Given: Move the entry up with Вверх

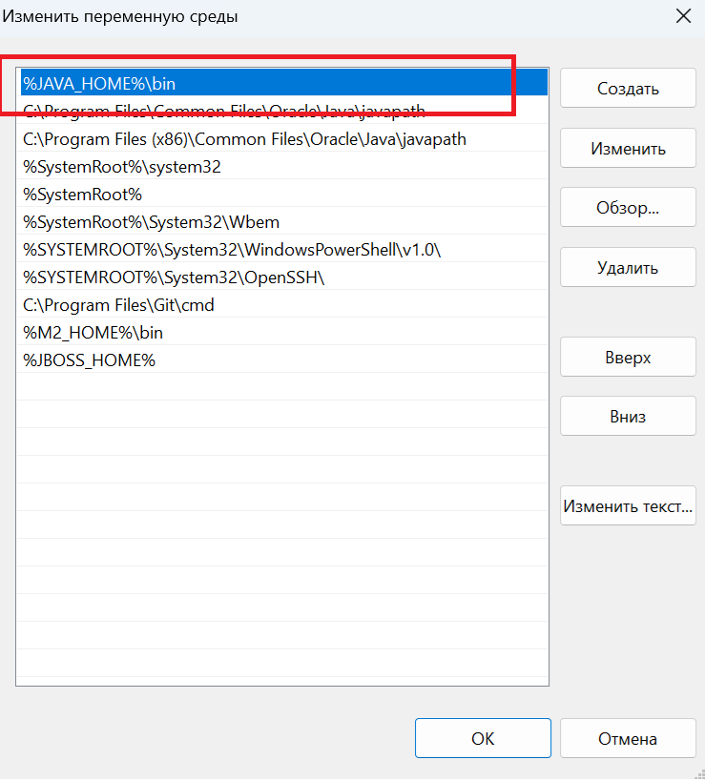Looking at the screenshot, I should click(628, 358).
